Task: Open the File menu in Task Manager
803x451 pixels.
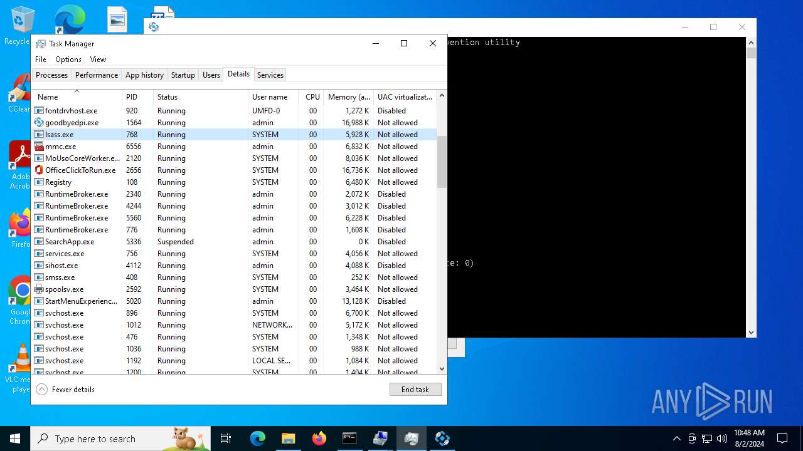Action: click(x=41, y=60)
